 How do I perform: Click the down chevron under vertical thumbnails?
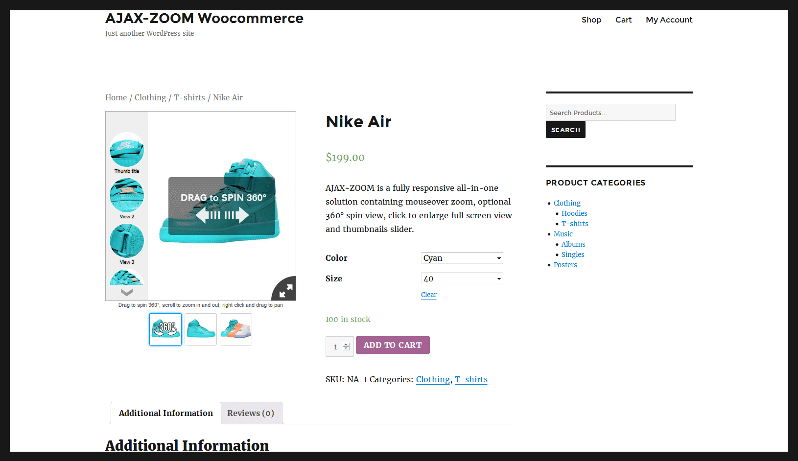[x=127, y=292]
